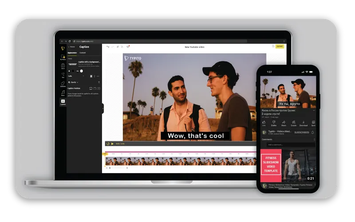Image resolution: width=355 pixels, height=222 pixels.
Task: Open the Elements shapes sidebar icon
Action: [63, 84]
